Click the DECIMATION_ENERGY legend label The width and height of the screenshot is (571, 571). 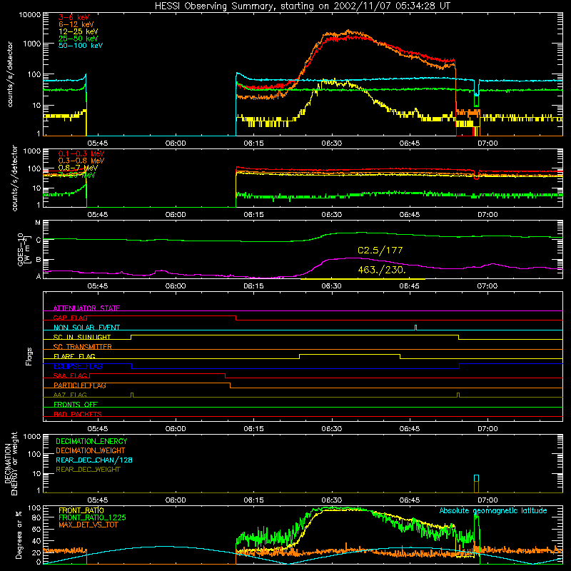click(91, 441)
